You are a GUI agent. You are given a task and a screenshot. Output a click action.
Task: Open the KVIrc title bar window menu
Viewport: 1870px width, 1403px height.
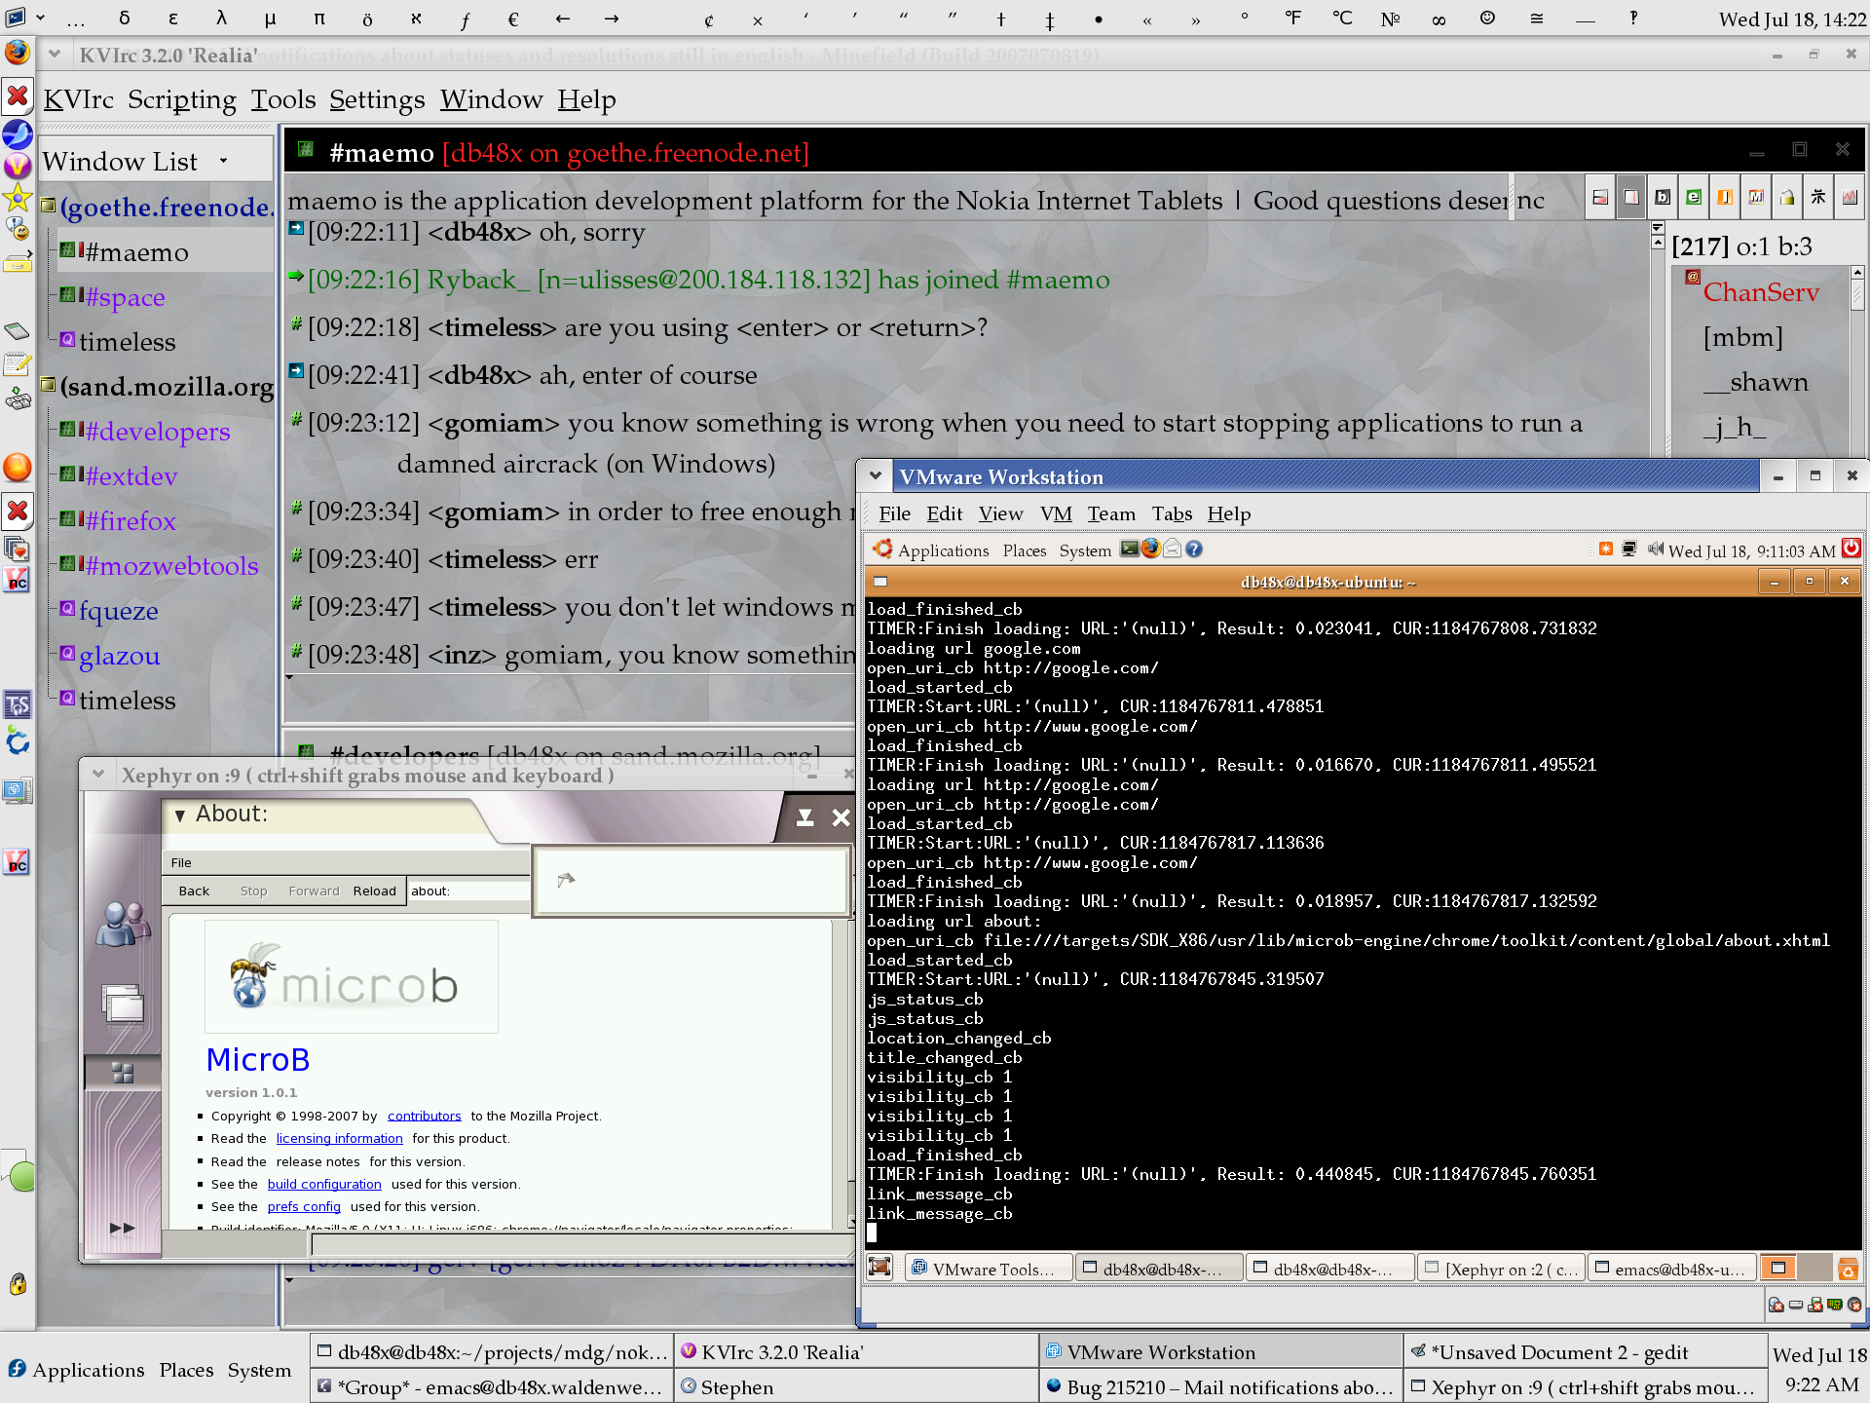click(x=55, y=55)
